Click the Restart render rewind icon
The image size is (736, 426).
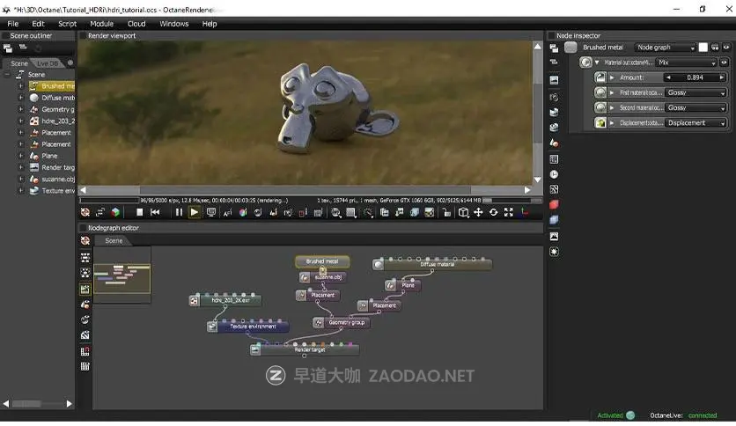(x=156, y=212)
